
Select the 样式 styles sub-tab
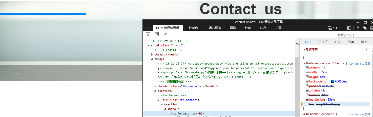pos(308,42)
